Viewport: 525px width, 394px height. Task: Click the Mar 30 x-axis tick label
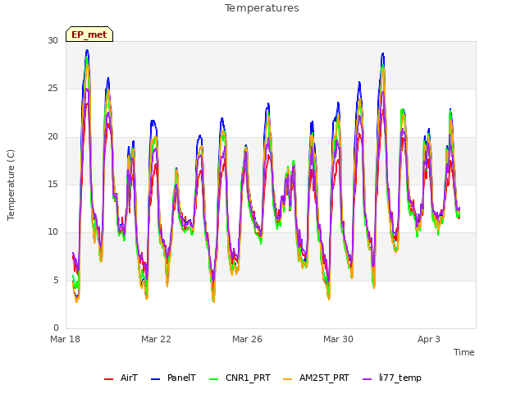click(x=338, y=339)
